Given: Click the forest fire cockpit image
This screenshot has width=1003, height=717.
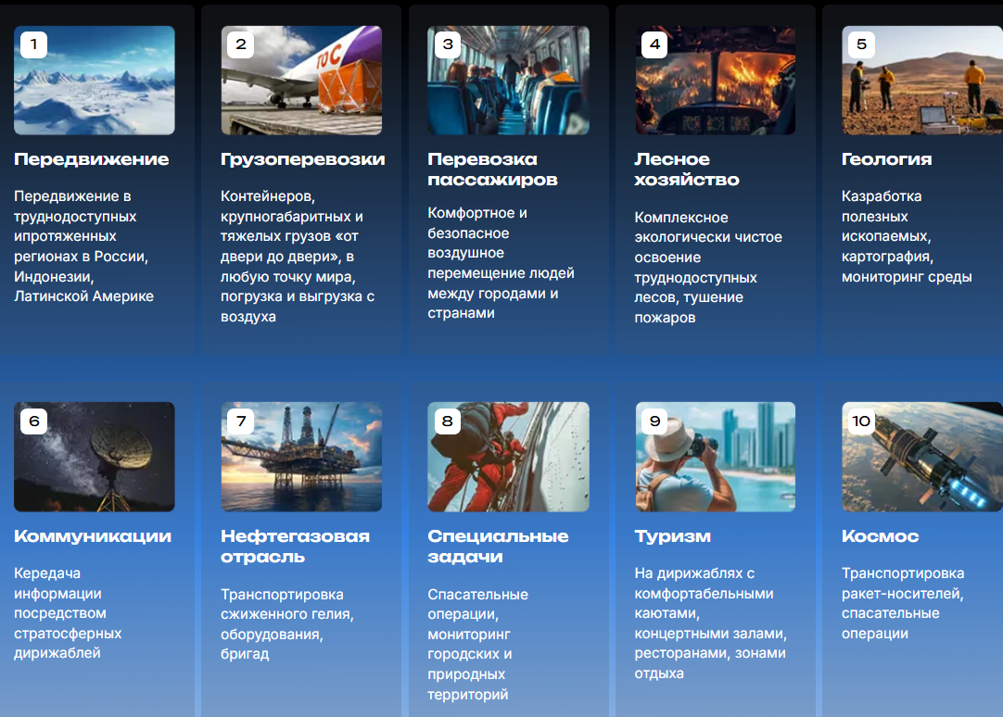Looking at the screenshot, I should 715,81.
